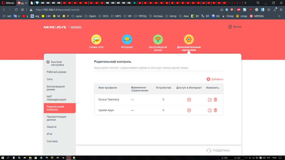285x160 pixels.
Task: Open the browser tab search icon
Action: click(x=258, y=3)
